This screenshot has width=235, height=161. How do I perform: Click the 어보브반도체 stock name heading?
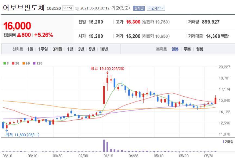pyautogui.click(x=24, y=8)
